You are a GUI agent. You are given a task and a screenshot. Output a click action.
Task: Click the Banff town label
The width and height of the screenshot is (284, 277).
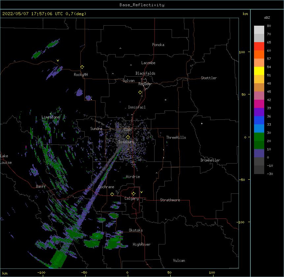pos(41,187)
